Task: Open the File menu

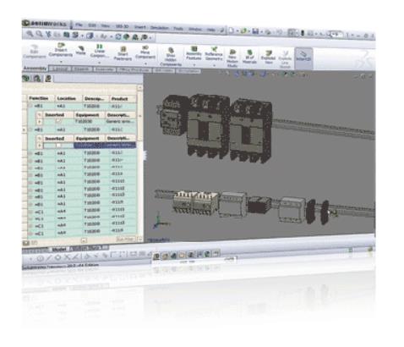Action: coord(79,25)
